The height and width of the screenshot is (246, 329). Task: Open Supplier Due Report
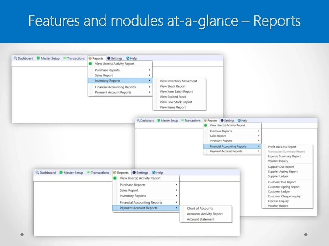pos(281,167)
